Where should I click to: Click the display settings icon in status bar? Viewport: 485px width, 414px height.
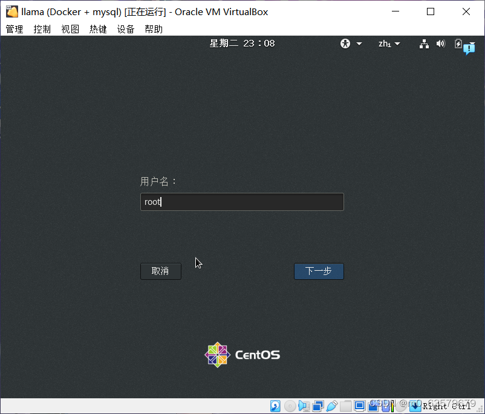point(360,406)
